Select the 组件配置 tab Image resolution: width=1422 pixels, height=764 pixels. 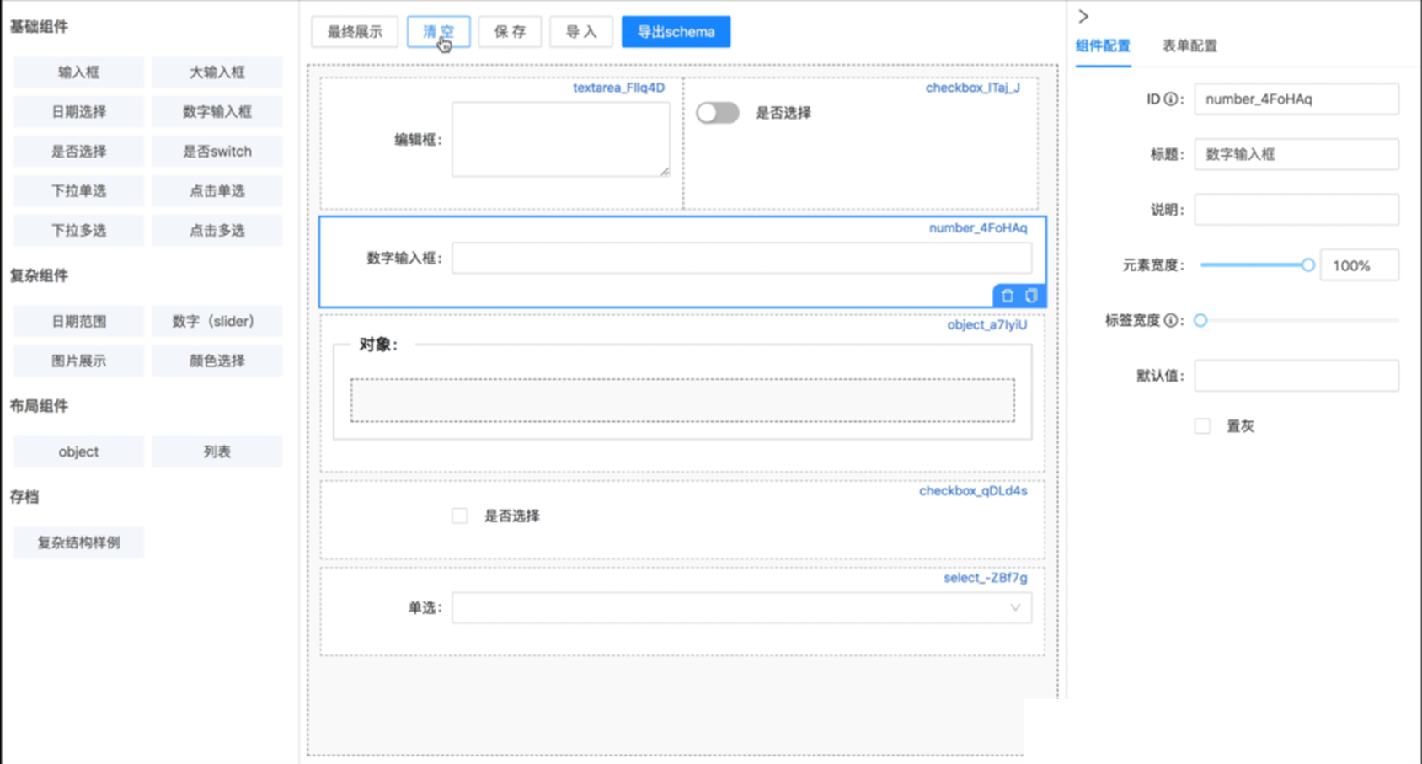pyautogui.click(x=1103, y=45)
